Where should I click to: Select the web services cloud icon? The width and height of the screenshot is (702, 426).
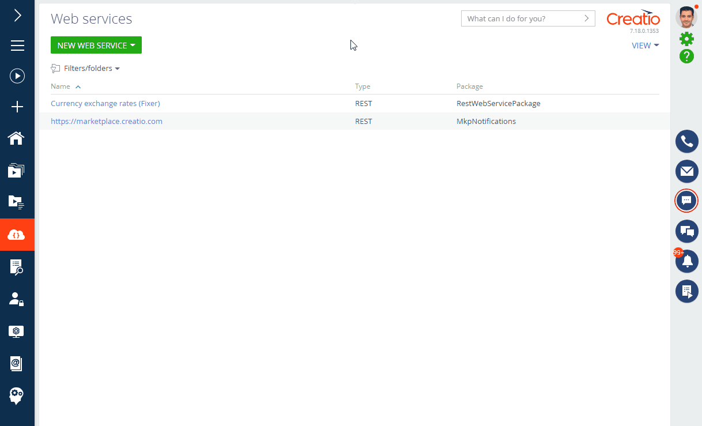(x=17, y=235)
